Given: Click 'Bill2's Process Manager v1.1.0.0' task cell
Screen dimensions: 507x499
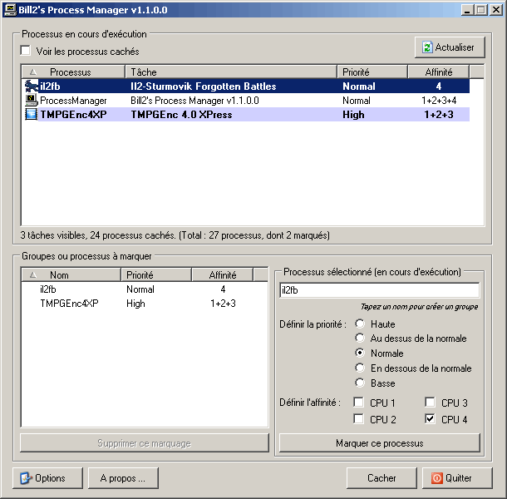Looking at the screenshot, I should tap(194, 101).
